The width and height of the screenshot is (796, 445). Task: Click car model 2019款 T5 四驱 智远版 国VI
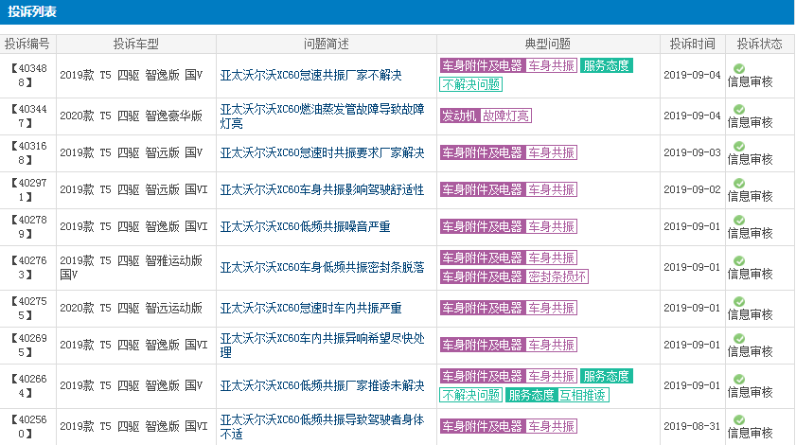coord(133,190)
